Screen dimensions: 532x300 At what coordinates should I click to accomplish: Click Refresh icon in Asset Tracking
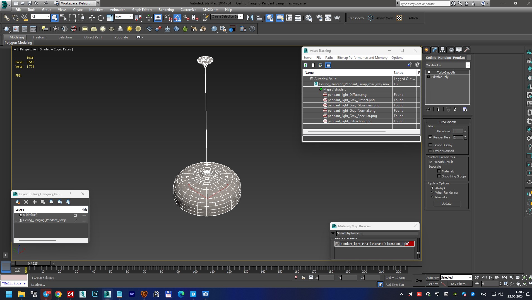pyautogui.click(x=305, y=65)
